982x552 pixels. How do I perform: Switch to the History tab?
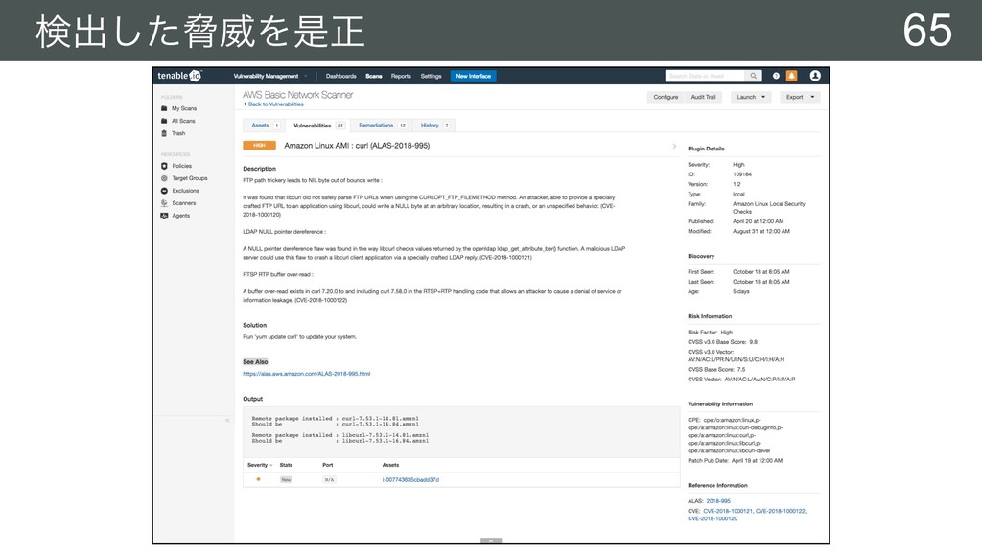click(x=433, y=126)
